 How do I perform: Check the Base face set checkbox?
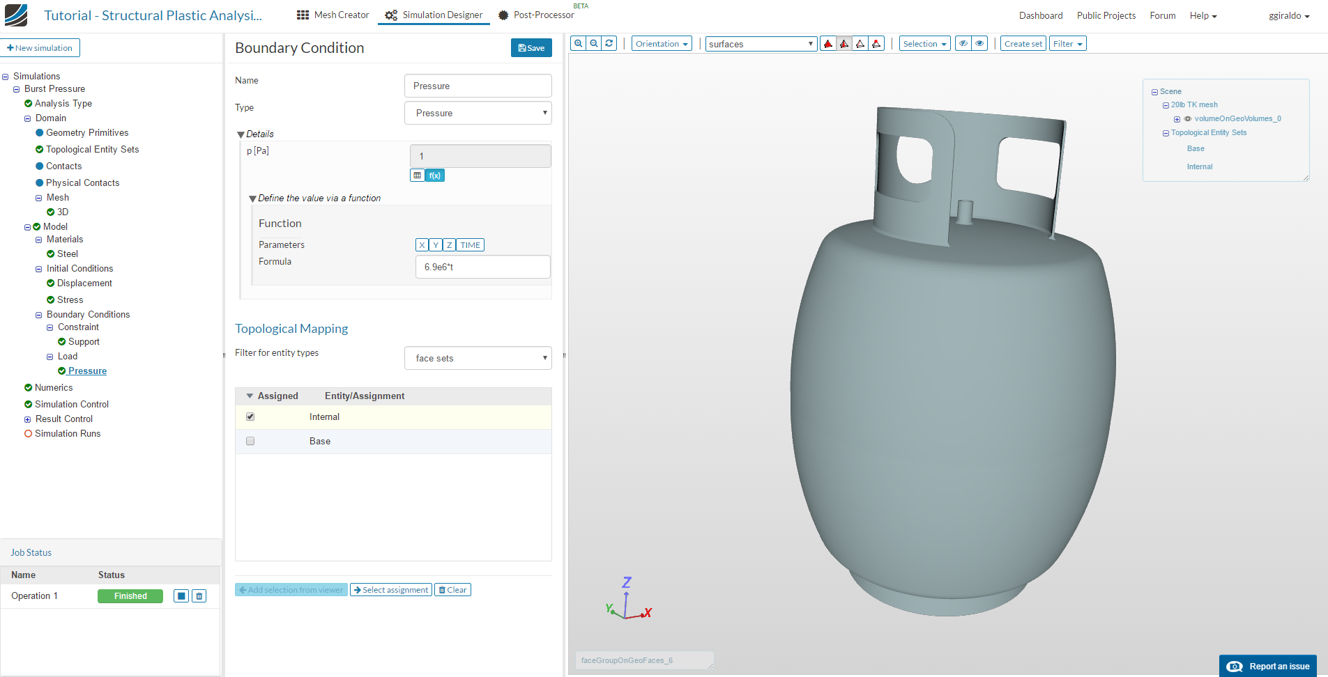250,441
